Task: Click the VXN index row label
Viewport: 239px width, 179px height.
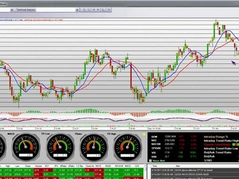Action: point(154,157)
